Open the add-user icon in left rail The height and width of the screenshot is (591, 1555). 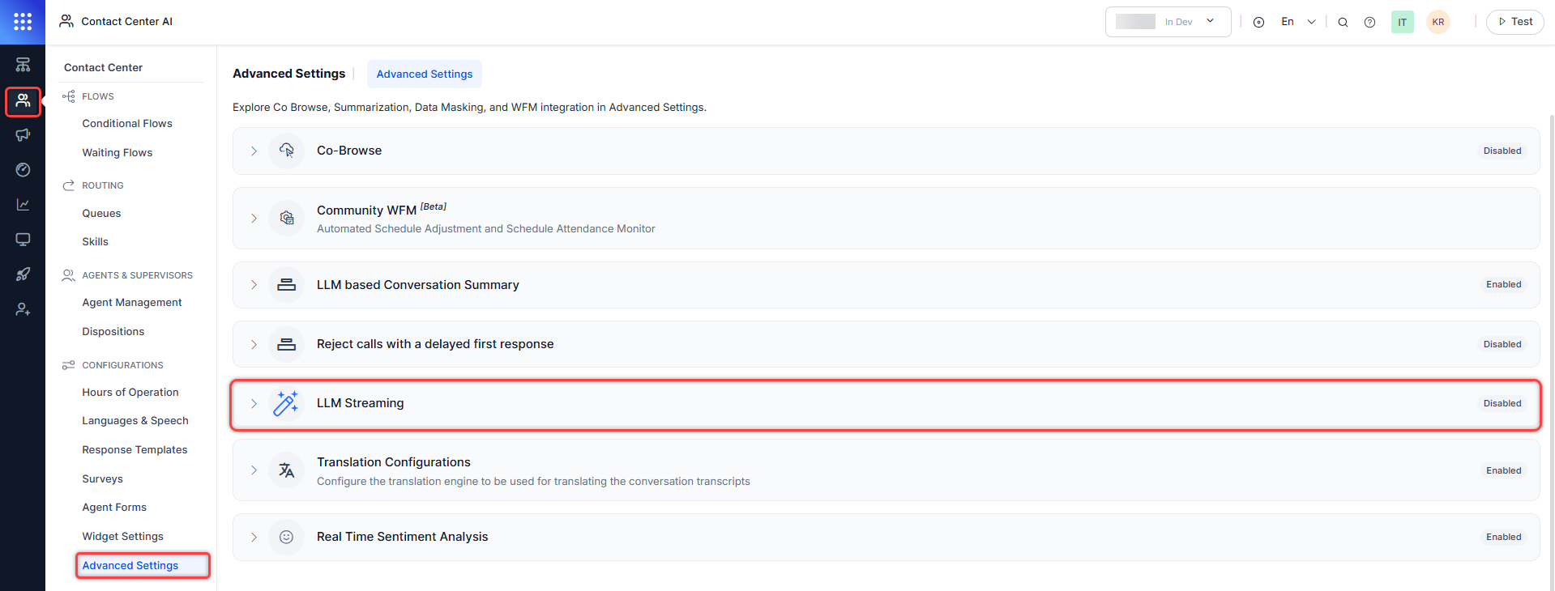(23, 308)
